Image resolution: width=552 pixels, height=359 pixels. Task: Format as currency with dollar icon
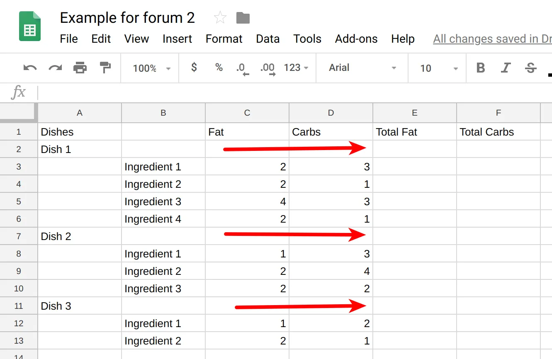[x=194, y=68]
